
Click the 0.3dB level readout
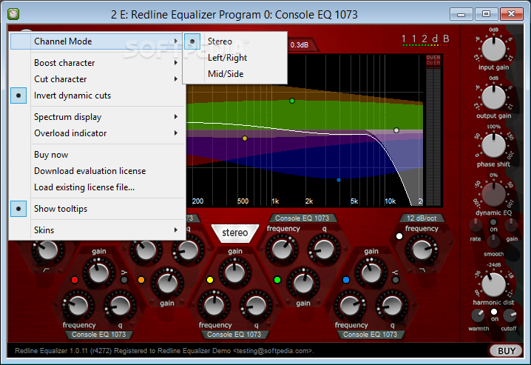coord(300,45)
